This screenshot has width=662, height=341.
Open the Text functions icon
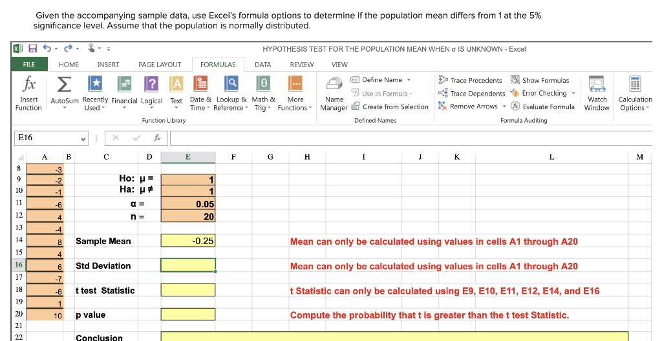(x=176, y=84)
